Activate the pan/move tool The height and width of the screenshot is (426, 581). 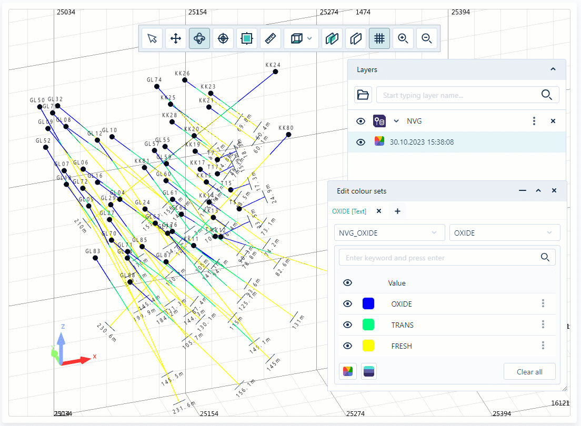pos(176,38)
